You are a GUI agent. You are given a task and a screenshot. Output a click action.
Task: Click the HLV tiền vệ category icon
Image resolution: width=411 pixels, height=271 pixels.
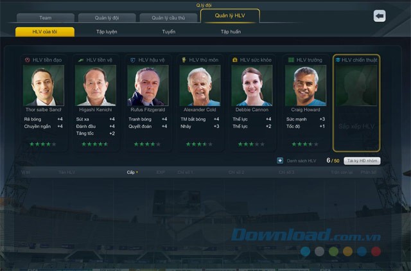(80, 60)
